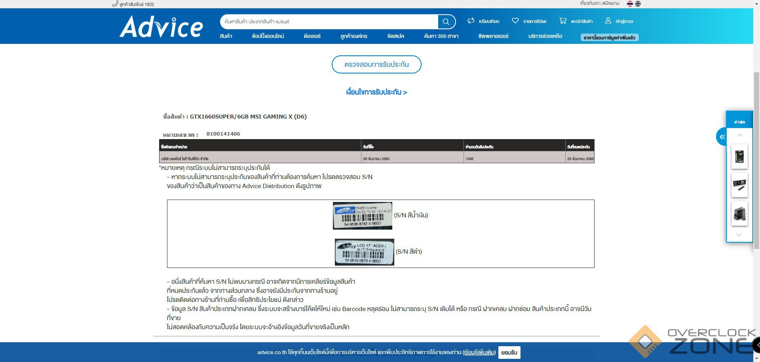This screenshot has height=362, width=760.
Task: Click the black S/N label sample image
Action: point(365,252)
